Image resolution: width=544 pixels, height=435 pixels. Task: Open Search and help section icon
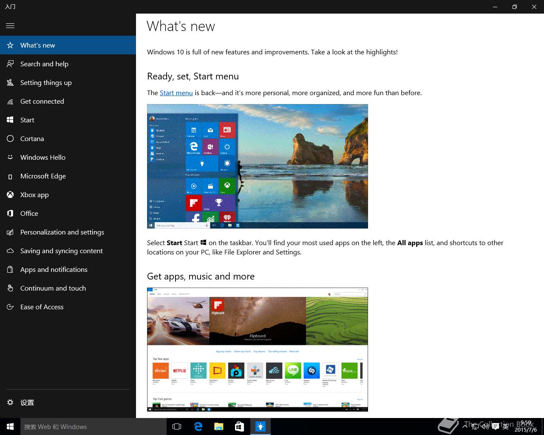pyautogui.click(x=10, y=64)
